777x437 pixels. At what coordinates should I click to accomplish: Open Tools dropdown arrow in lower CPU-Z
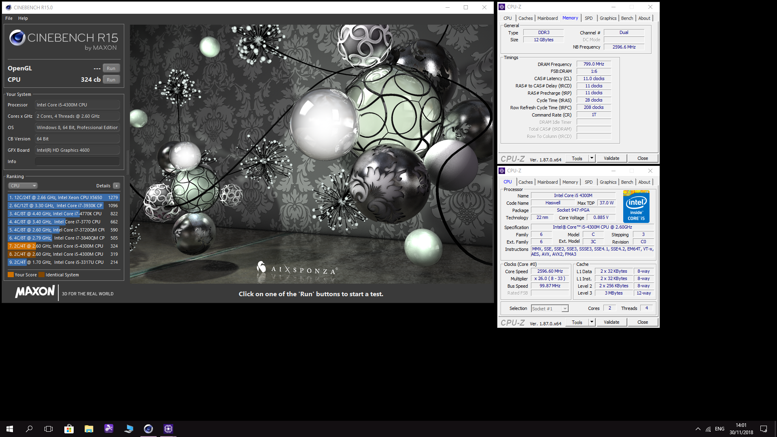(592, 322)
